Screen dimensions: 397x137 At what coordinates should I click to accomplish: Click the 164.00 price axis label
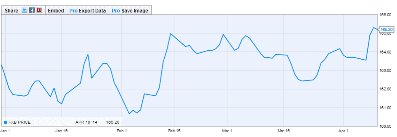pyautogui.click(x=386, y=52)
